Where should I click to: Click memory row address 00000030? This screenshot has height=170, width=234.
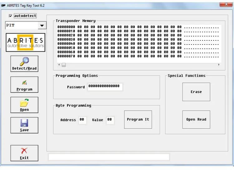point(66,39)
